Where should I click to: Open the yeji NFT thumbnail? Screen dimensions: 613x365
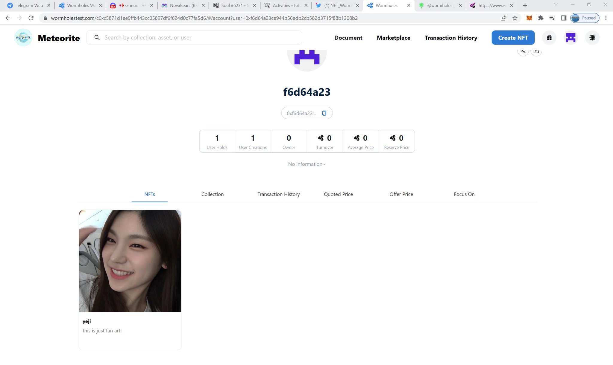click(x=130, y=261)
